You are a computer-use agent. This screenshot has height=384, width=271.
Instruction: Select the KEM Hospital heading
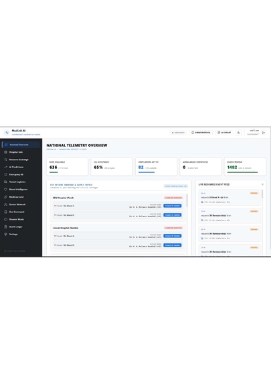point(63,198)
